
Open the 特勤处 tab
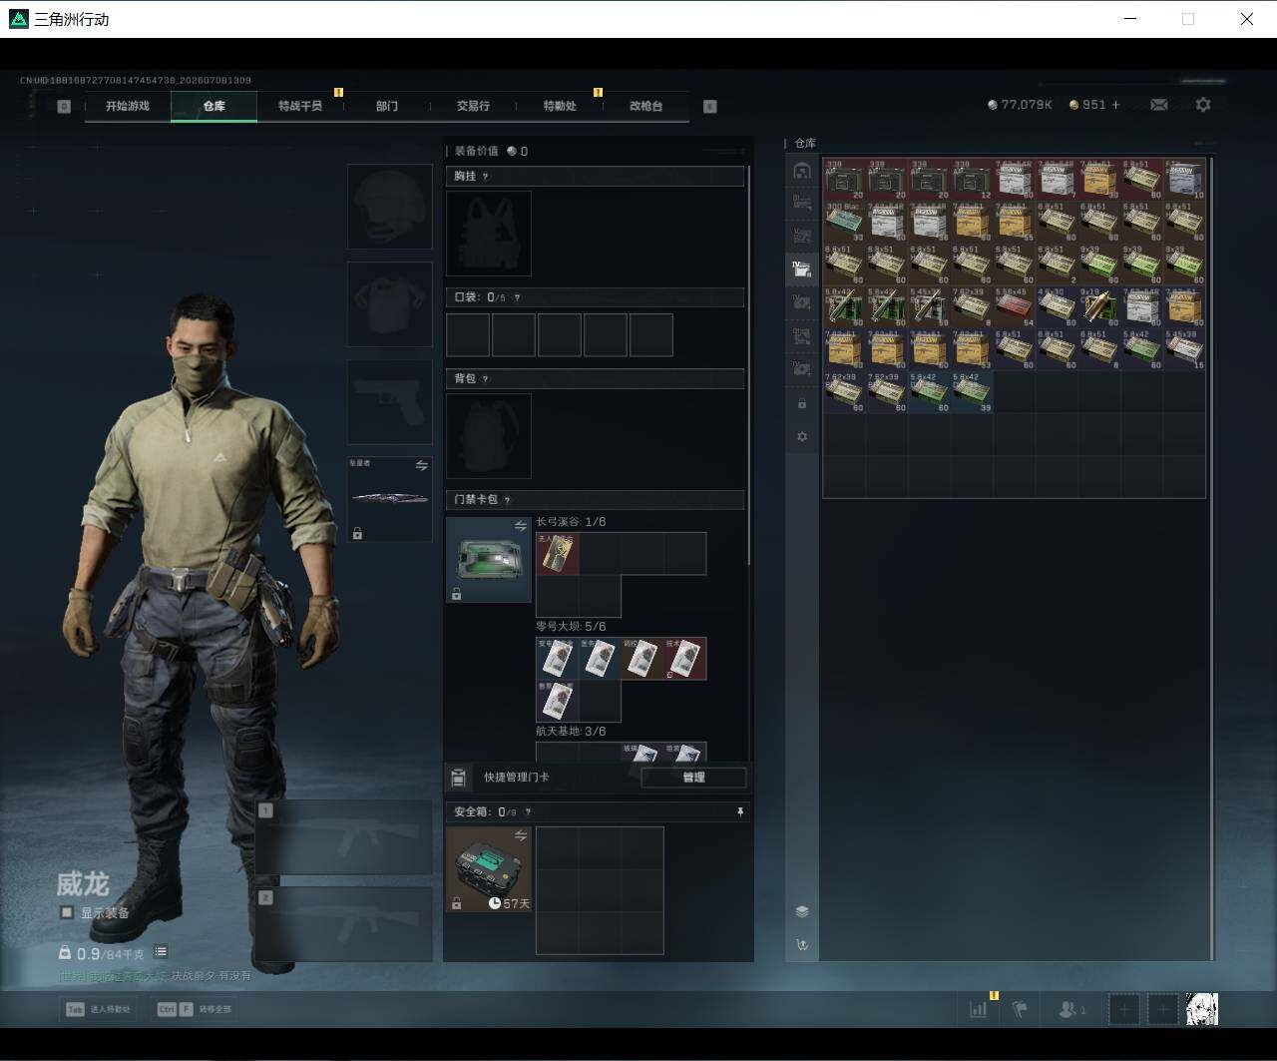tap(560, 106)
